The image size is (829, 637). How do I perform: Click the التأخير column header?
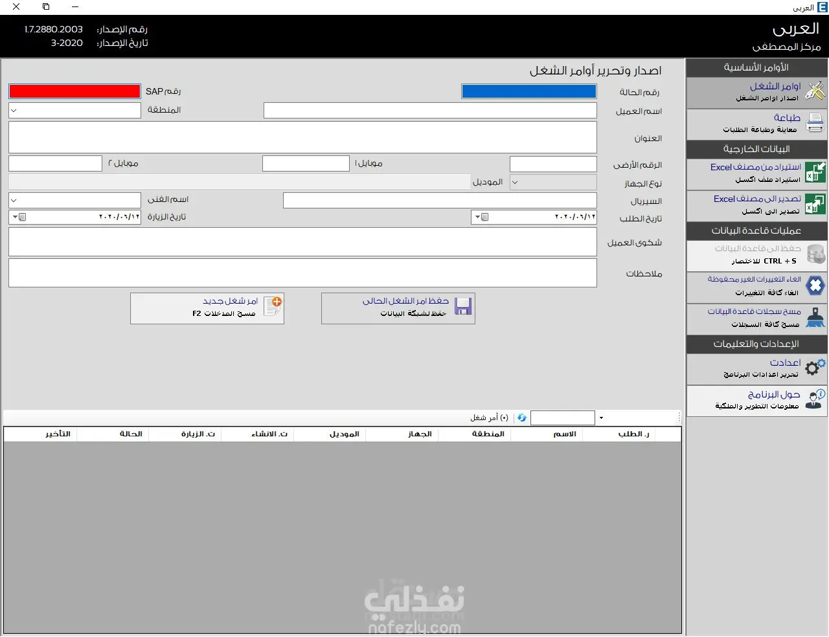40,434
